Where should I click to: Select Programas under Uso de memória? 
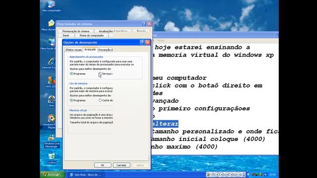[78, 100]
